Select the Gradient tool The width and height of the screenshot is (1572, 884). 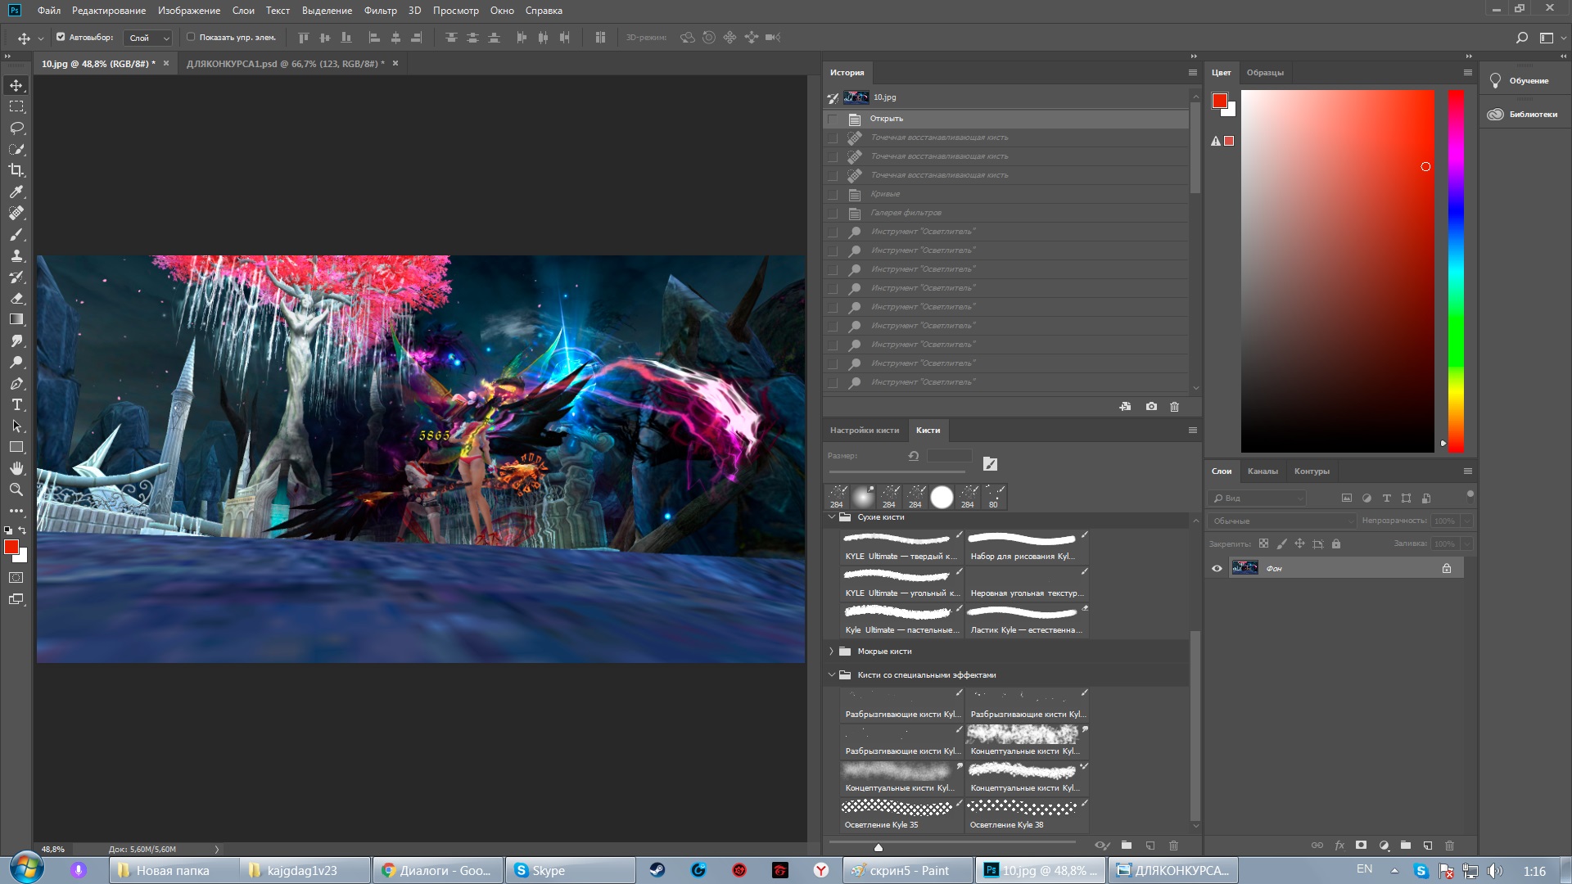(16, 319)
